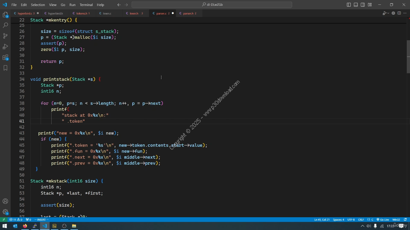Viewport: 410px width, 230px height.
Task: Open the ports indicator showing 0
Action: (x=29, y=219)
